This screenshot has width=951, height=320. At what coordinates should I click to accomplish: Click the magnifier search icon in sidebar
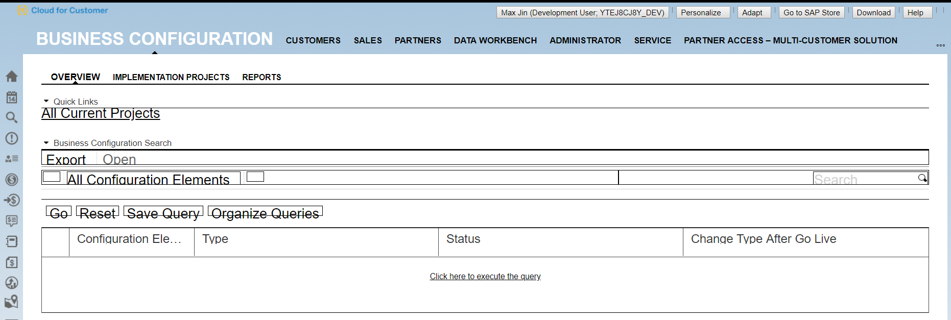(x=12, y=117)
